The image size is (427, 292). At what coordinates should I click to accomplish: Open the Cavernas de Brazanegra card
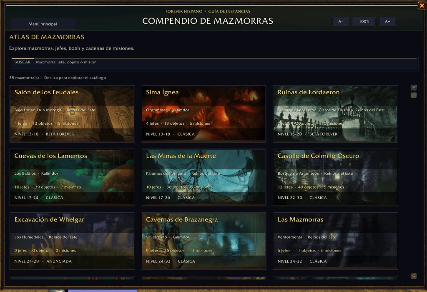tap(203, 241)
